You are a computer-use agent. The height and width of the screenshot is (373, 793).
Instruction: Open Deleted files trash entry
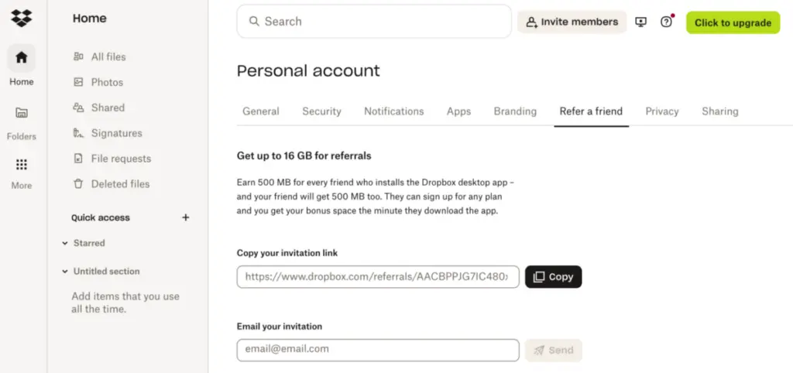pos(112,184)
